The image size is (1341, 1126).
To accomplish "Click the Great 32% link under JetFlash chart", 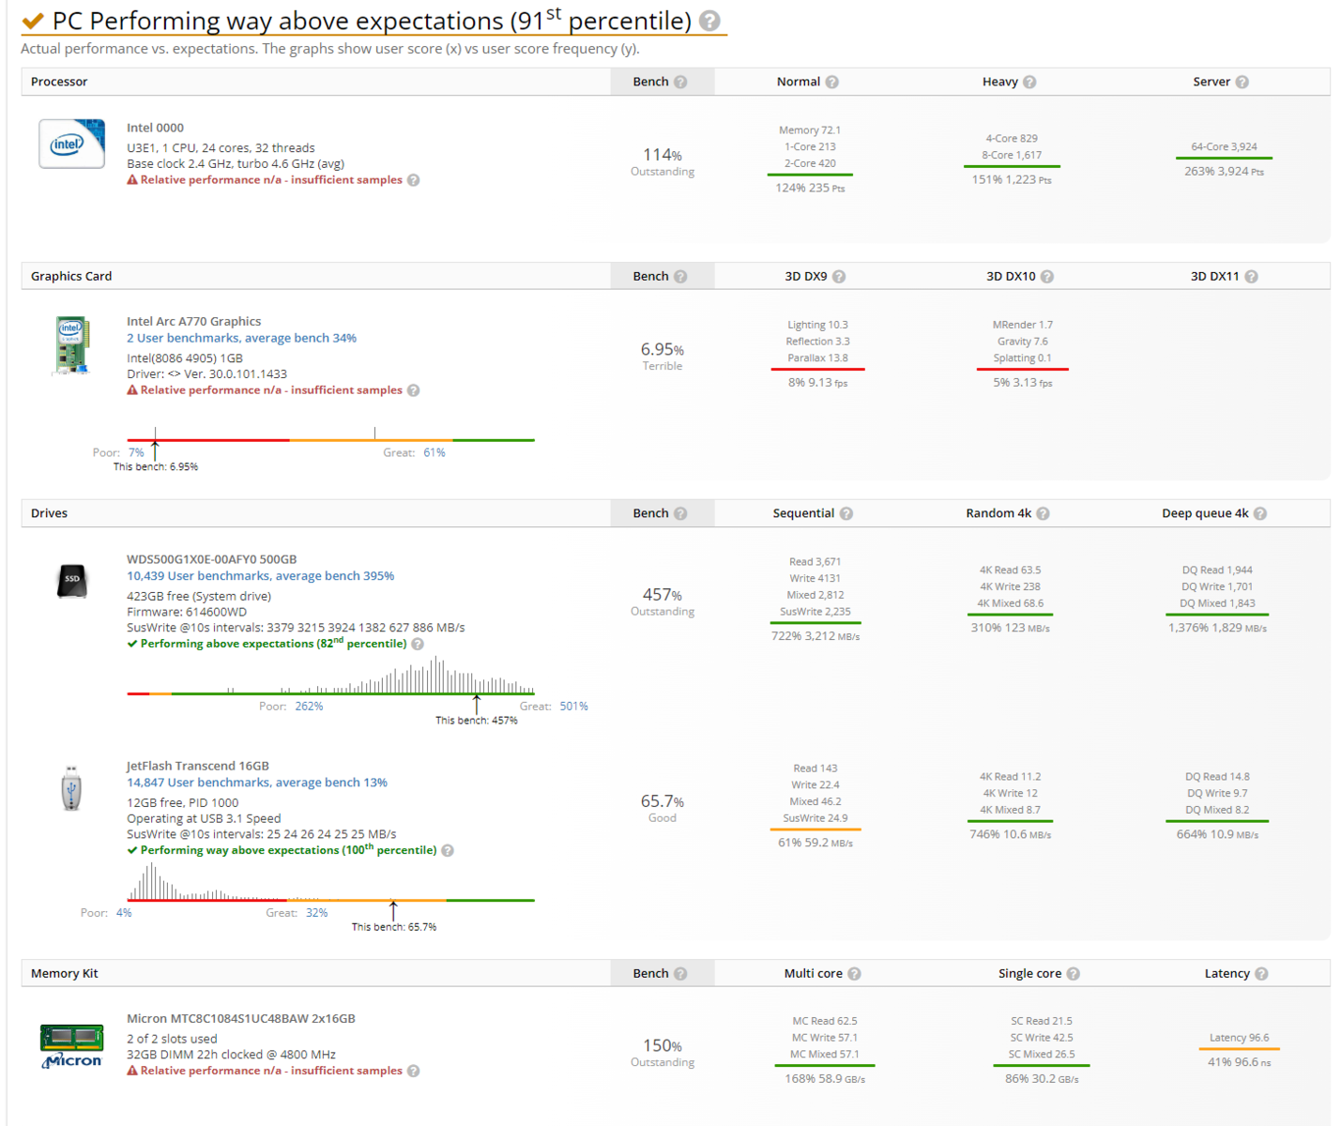I will 317,913.
